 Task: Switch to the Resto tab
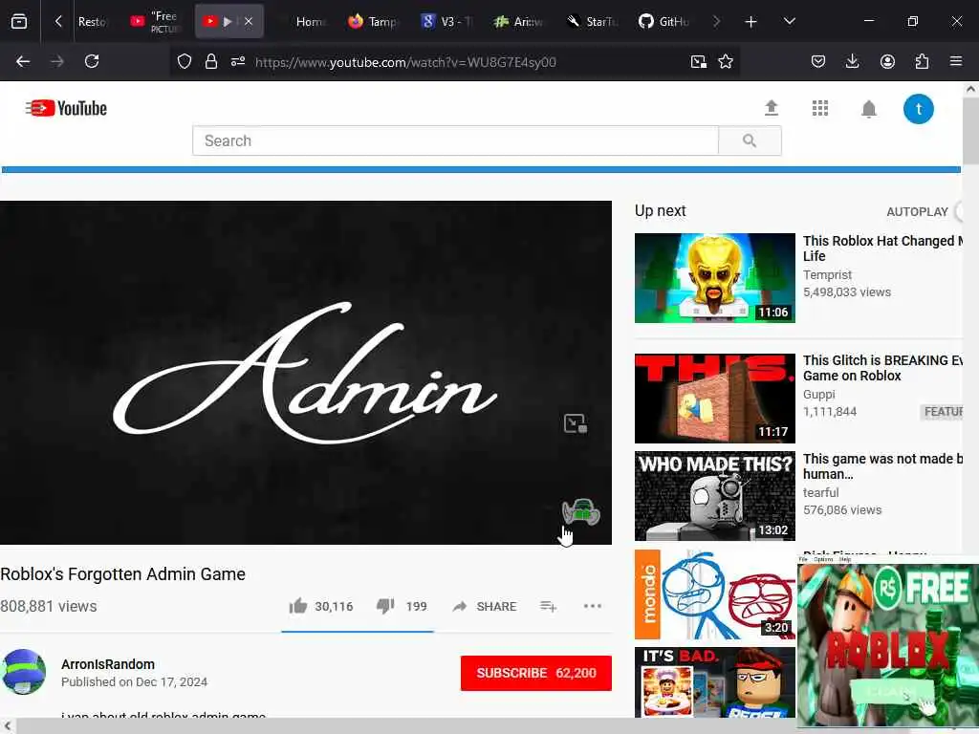point(92,22)
